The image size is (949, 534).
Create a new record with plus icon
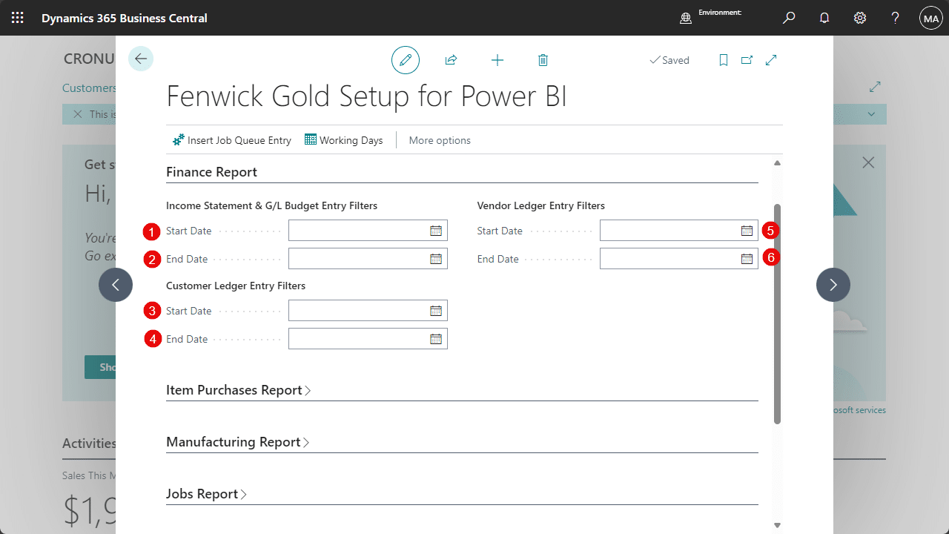pyautogui.click(x=497, y=60)
